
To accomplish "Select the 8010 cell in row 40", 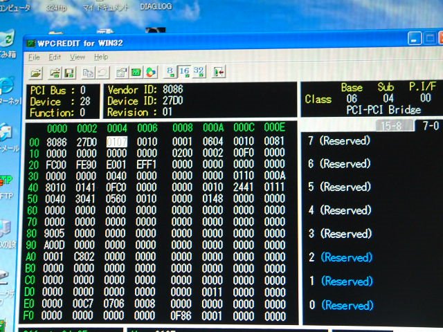I will (55, 187).
